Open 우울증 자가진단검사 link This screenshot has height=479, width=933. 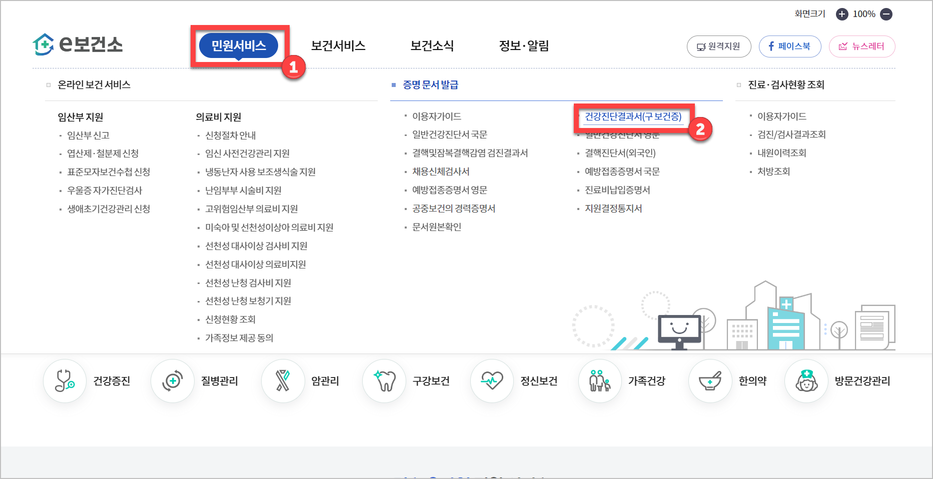[x=105, y=190]
